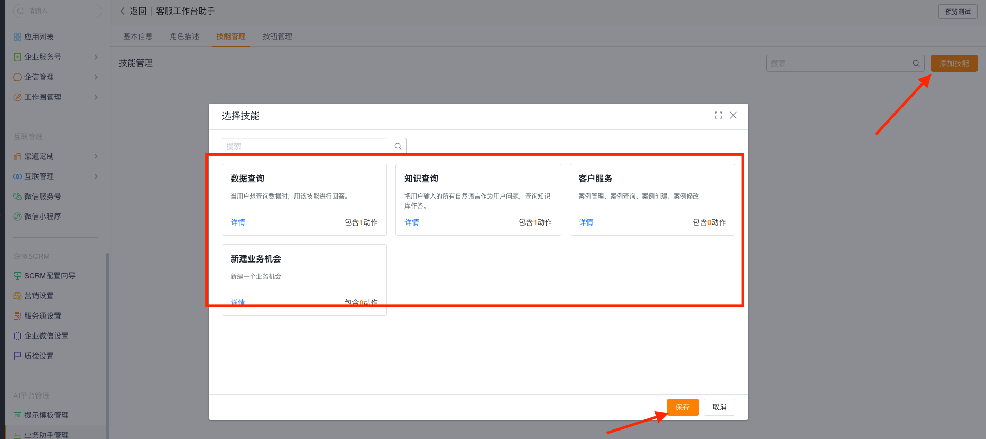Screen dimensions: 986x439
Task: Select the 新建业务机会 skill card
Action: (304, 280)
